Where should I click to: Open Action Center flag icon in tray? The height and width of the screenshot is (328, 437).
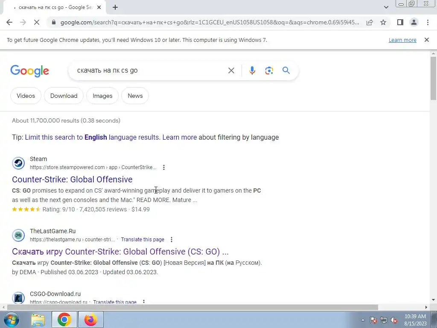click(373, 320)
